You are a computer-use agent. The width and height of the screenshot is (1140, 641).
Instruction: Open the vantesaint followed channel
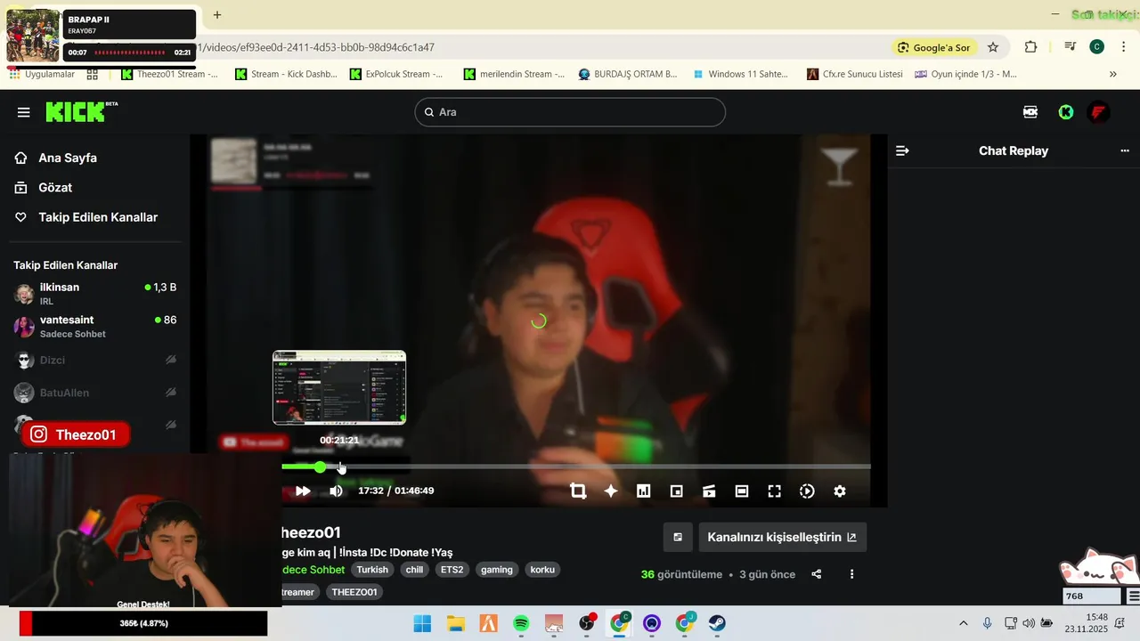[94, 327]
